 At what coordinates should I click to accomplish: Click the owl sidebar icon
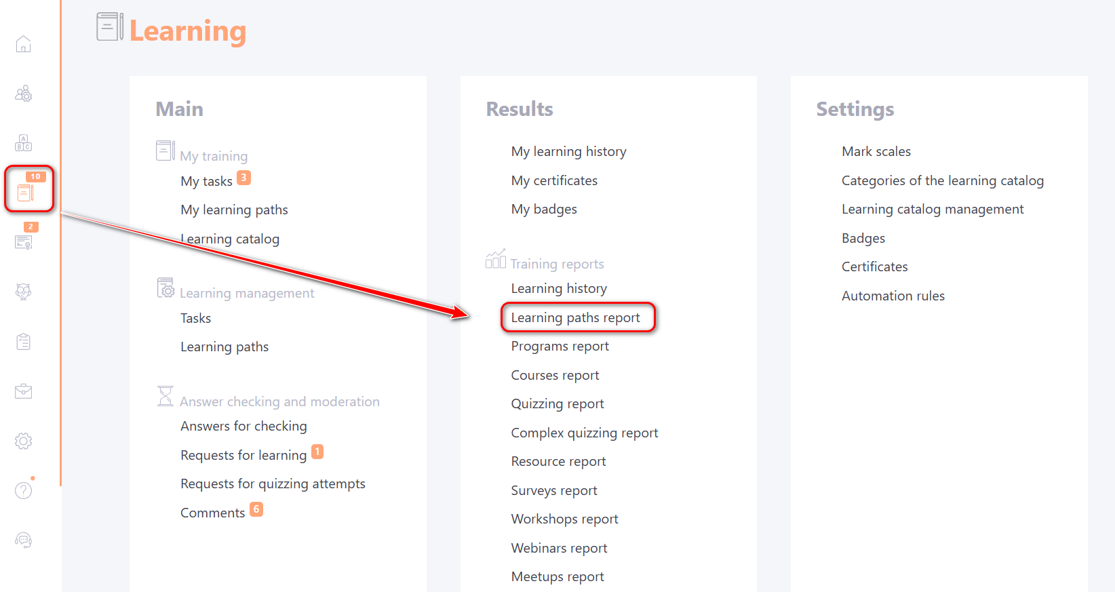click(24, 292)
